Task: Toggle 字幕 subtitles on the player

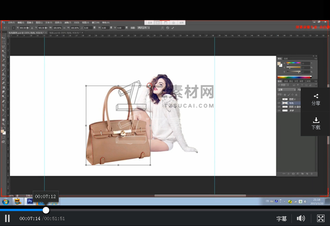Action: pos(282,219)
